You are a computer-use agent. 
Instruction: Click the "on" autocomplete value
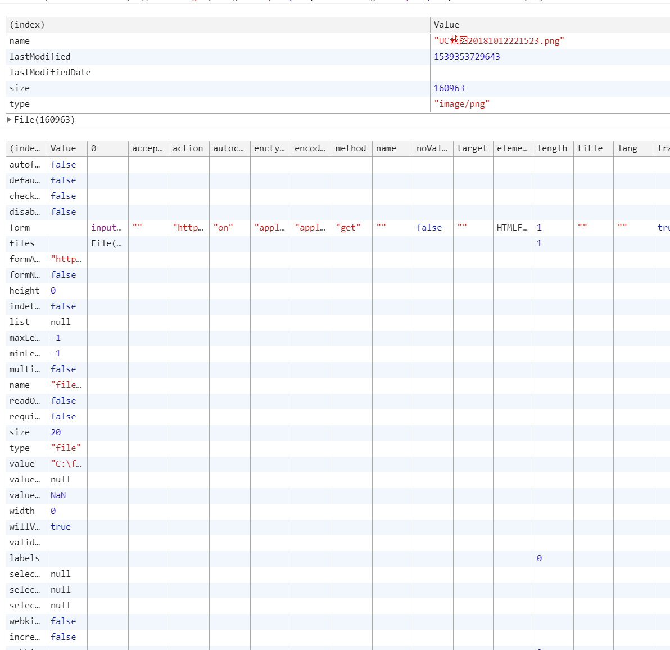tap(223, 228)
